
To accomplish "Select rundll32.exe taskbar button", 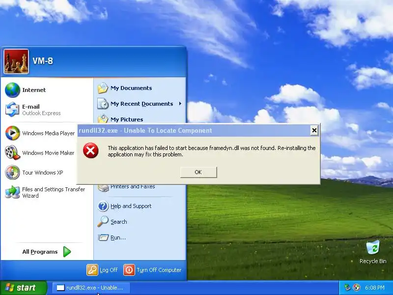I will tap(91, 288).
